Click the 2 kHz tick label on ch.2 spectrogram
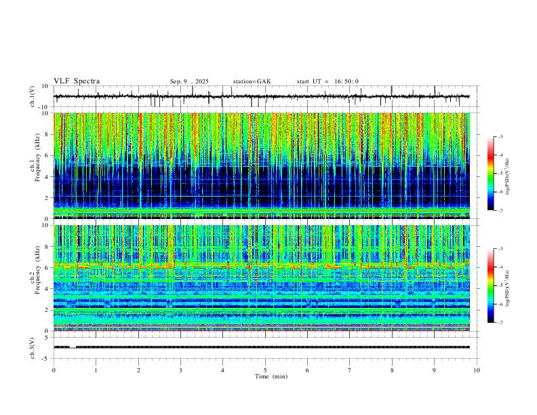537x415 pixels. pyautogui.click(x=47, y=310)
